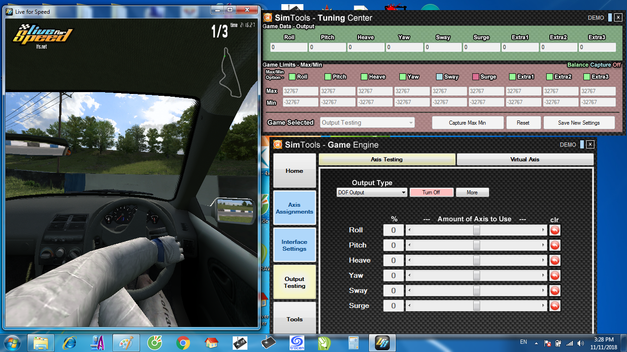Screen dimensions: 627x352
Task: Toggle the Pitch Max/Min option square
Action: (328, 77)
